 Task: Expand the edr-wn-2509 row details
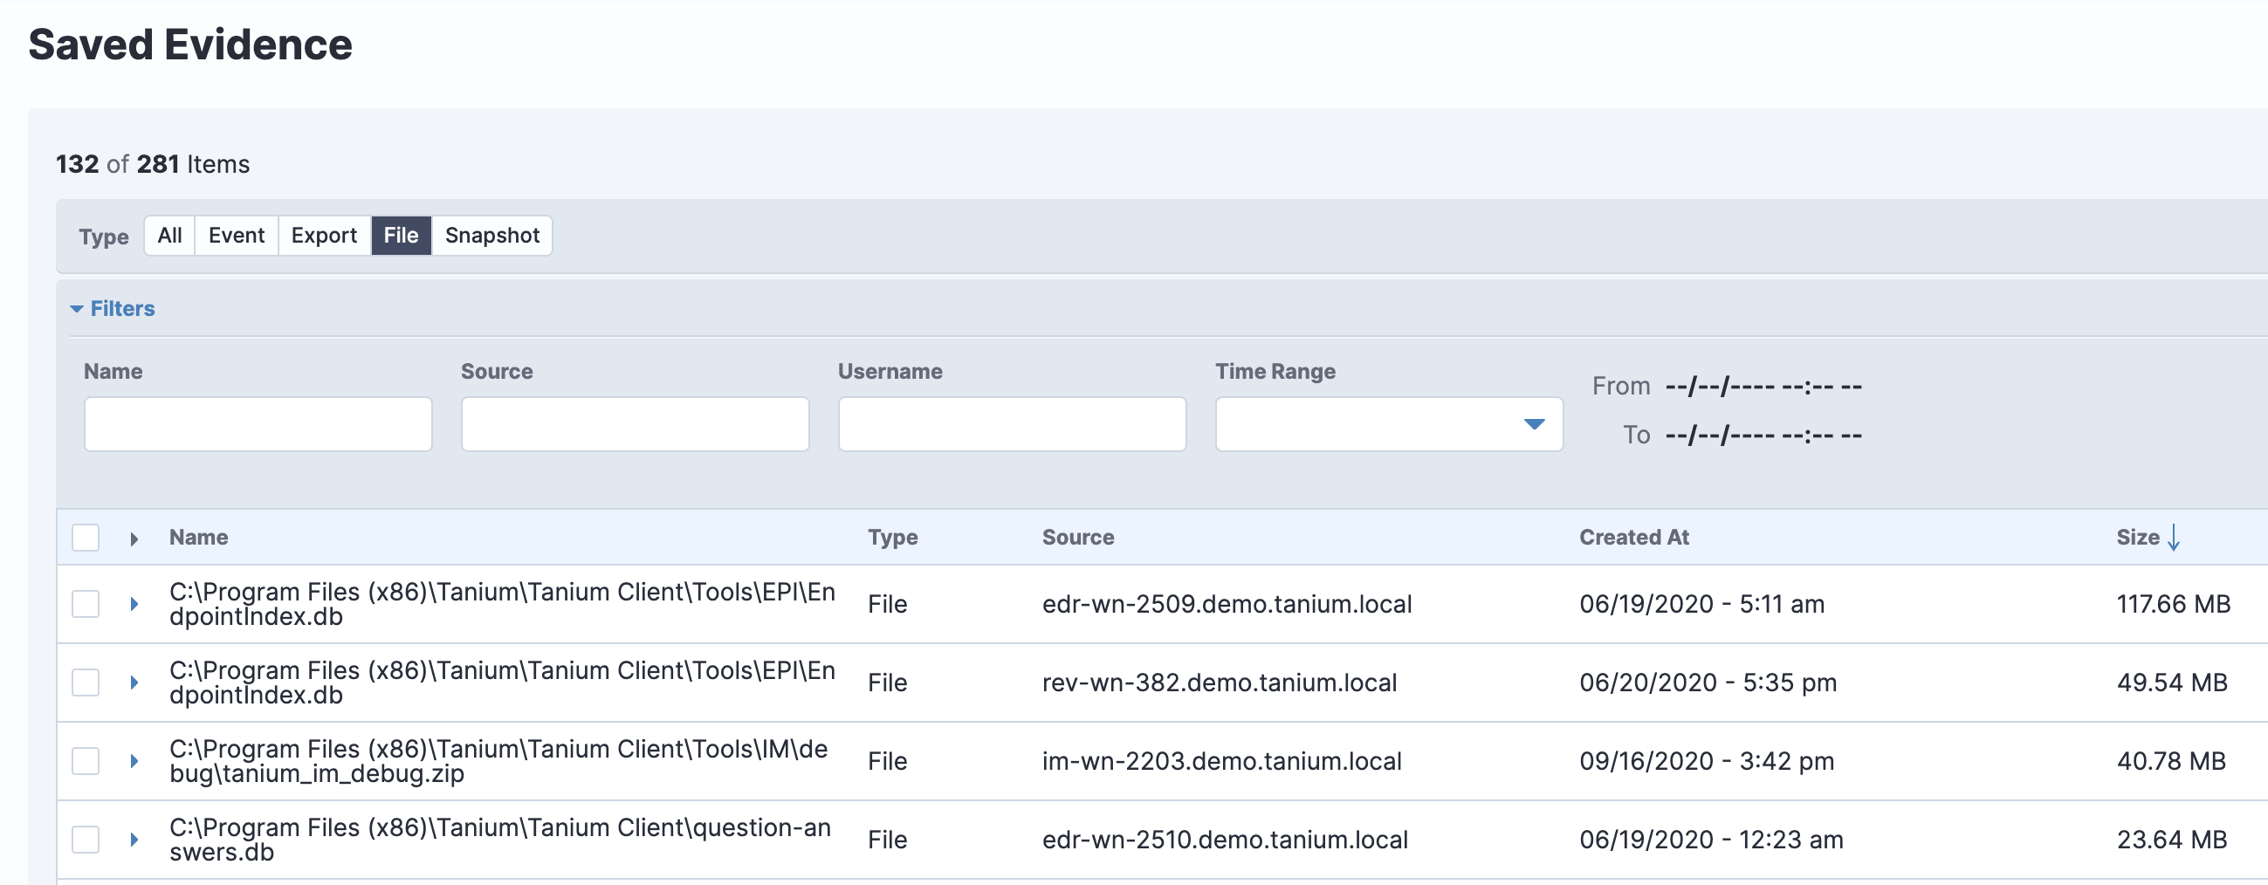pos(134,604)
